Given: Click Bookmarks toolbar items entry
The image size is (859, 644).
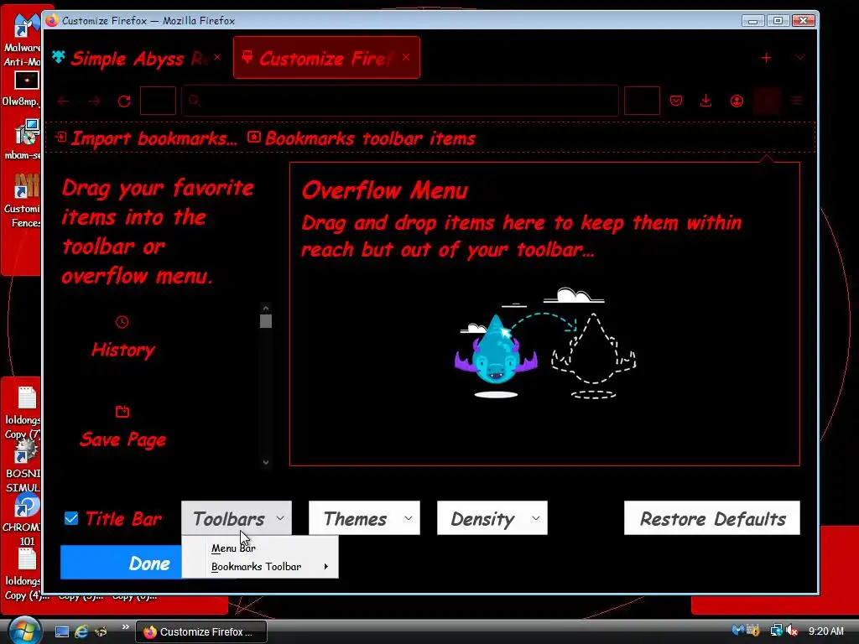Looking at the screenshot, I should click(x=361, y=138).
